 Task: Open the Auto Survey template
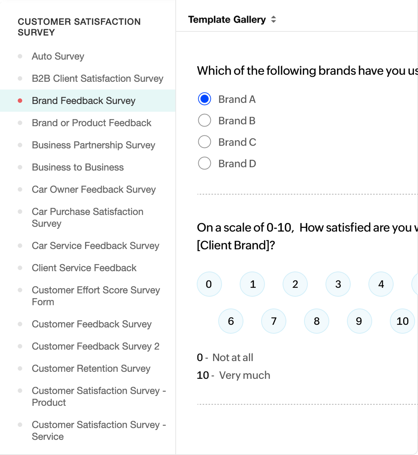(x=58, y=56)
